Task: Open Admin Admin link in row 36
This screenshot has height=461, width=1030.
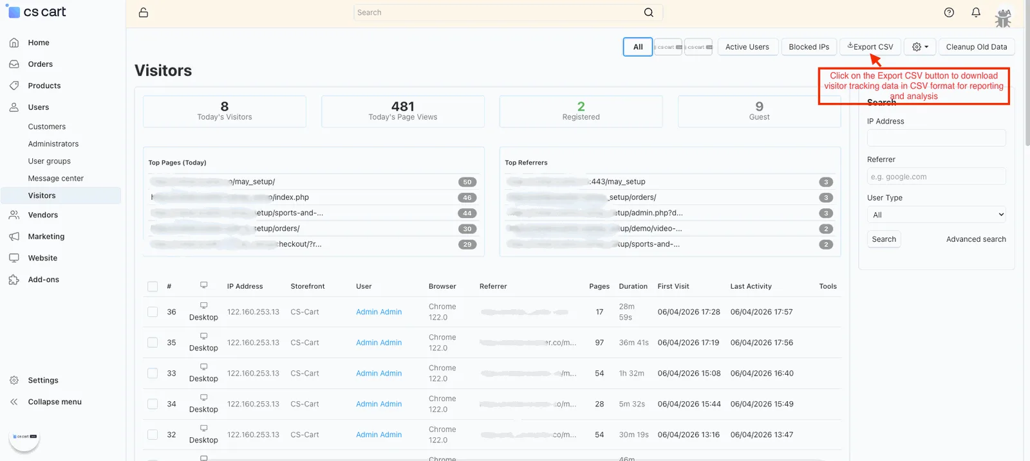Action: pyautogui.click(x=379, y=312)
